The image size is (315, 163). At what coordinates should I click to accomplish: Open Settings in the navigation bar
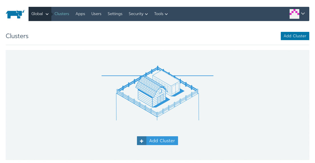[x=115, y=14]
